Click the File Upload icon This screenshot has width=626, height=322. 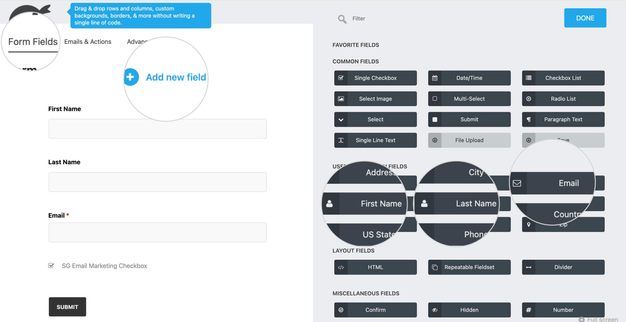[x=435, y=140]
